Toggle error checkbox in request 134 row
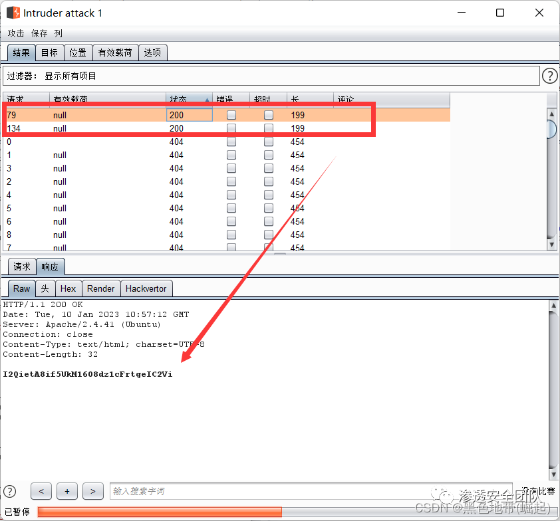This screenshot has height=521, width=560. [x=231, y=128]
